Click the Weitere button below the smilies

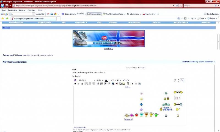[128, 119]
